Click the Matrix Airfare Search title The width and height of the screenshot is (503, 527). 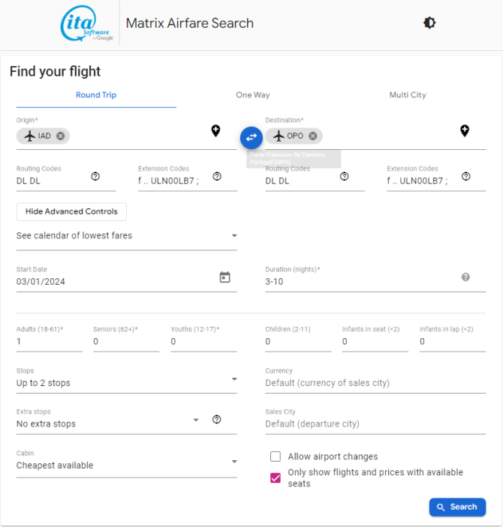click(189, 23)
